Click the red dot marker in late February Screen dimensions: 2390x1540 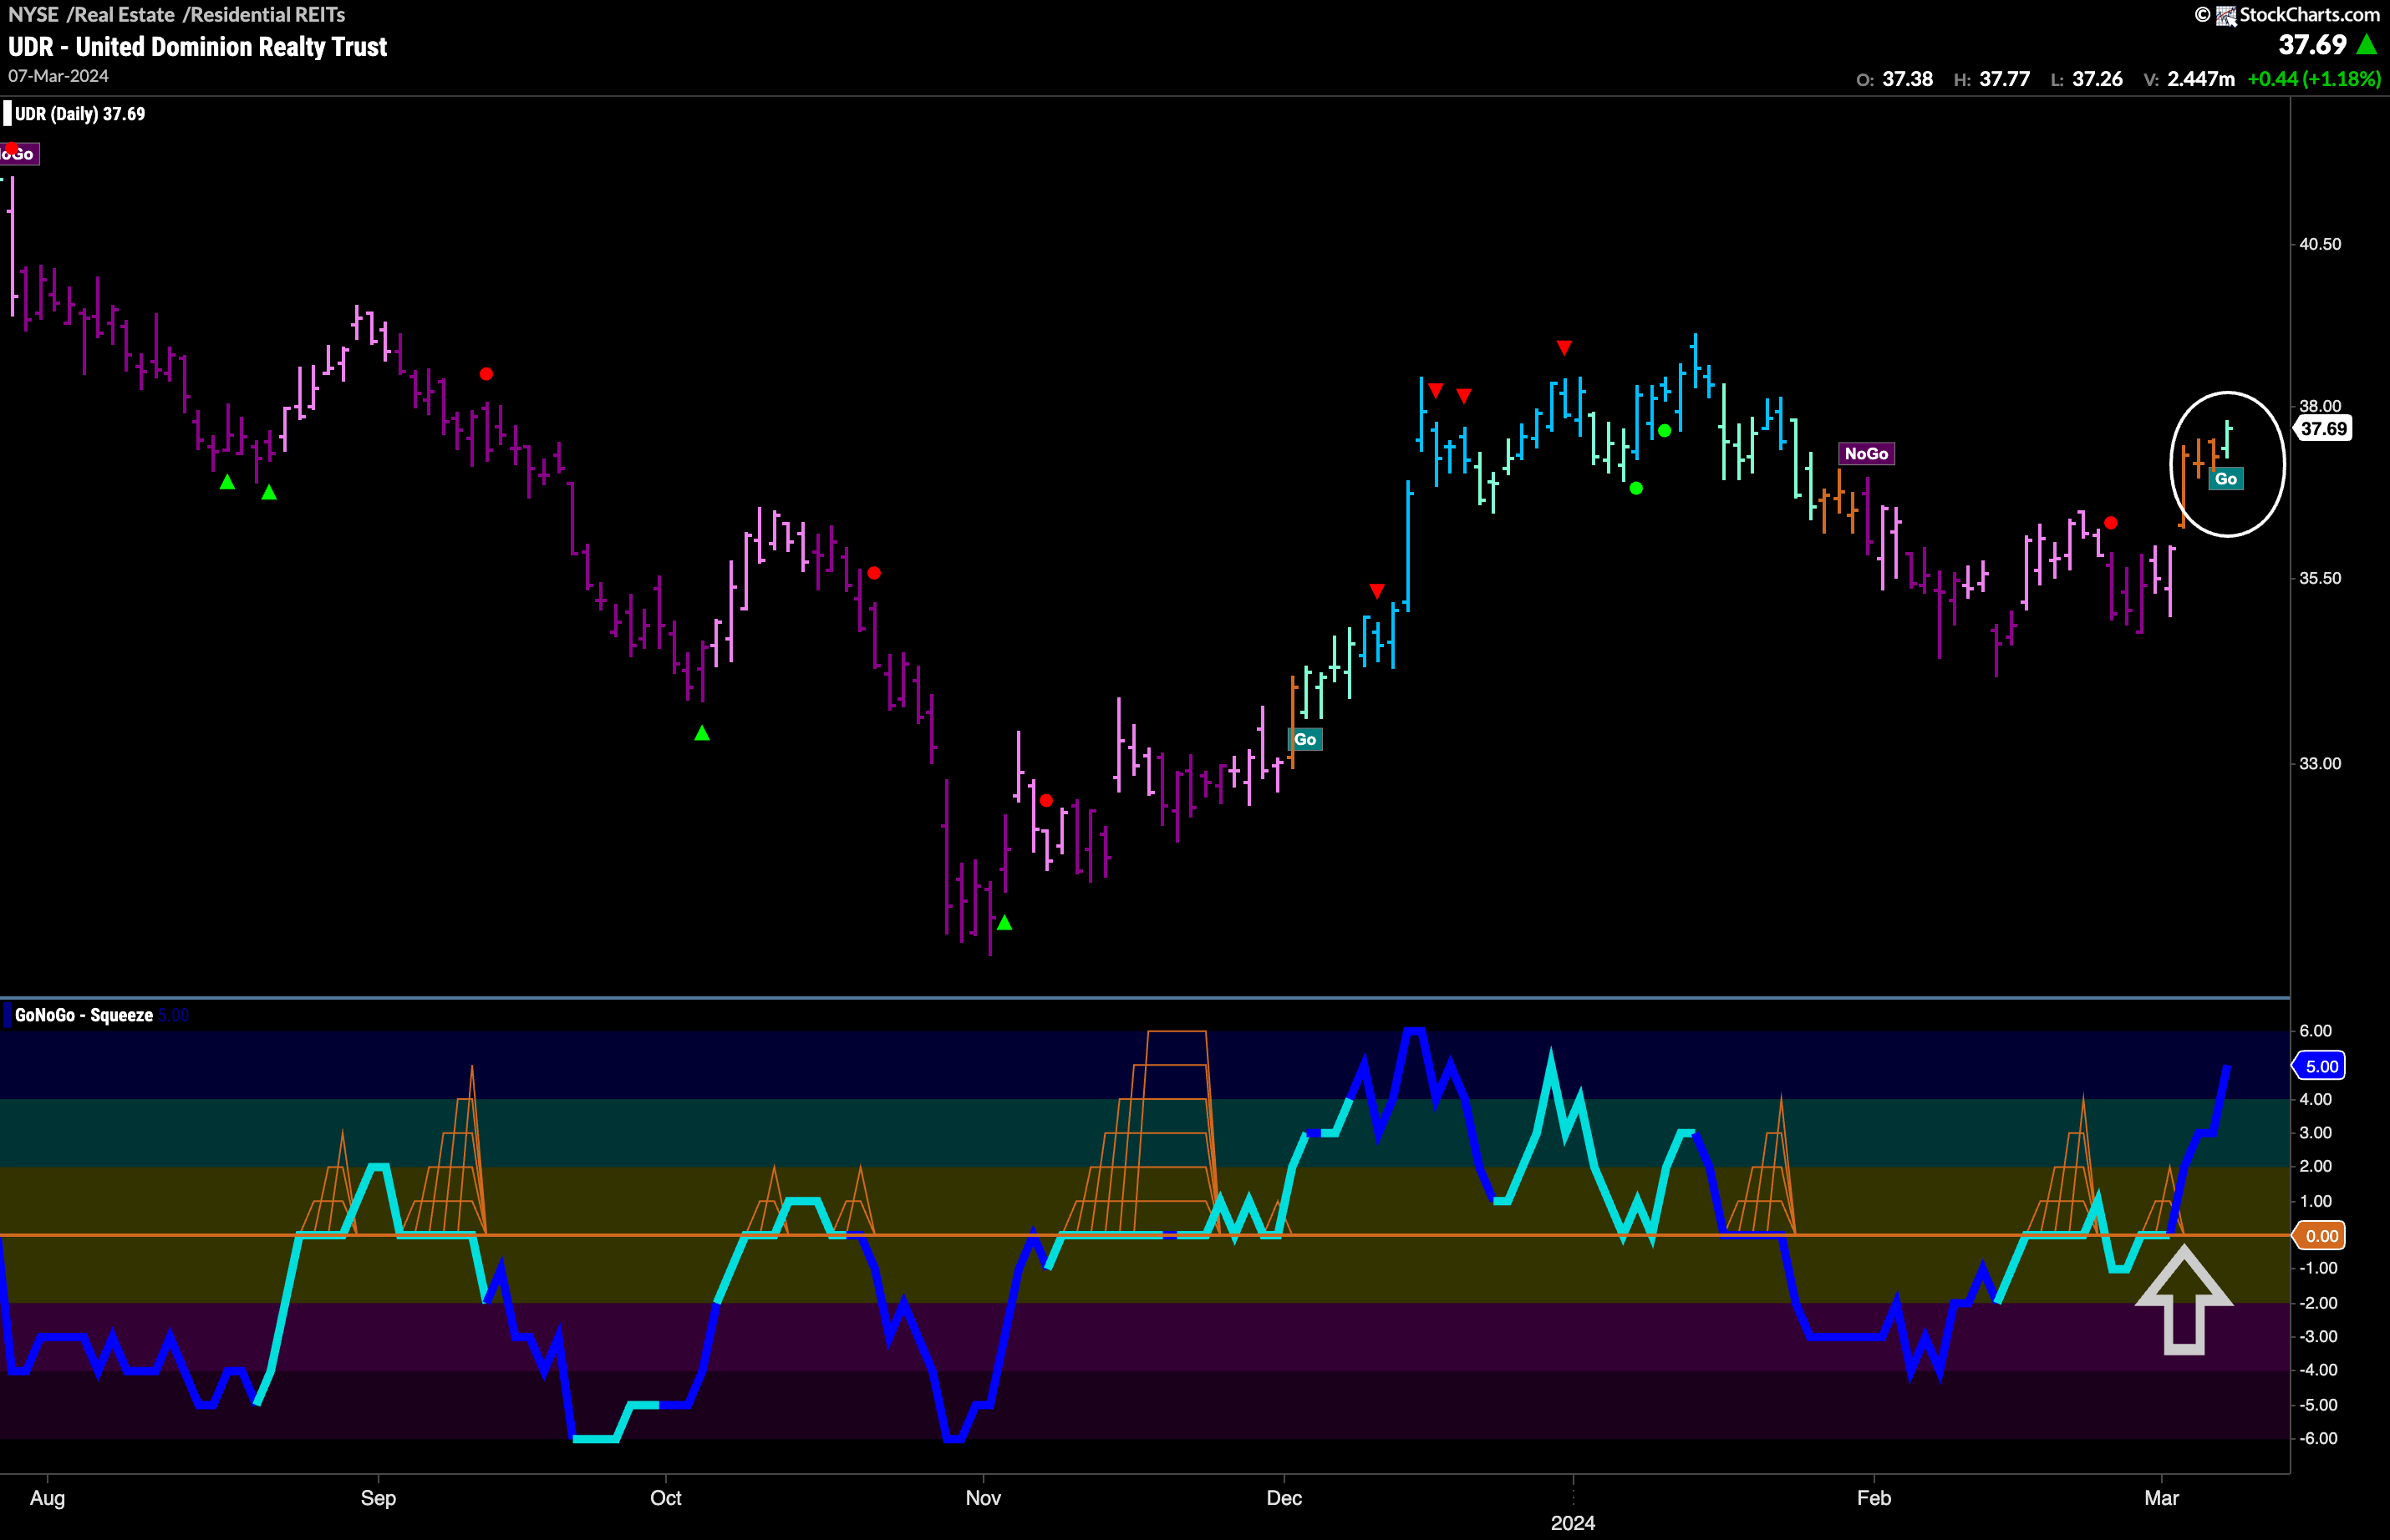(x=2111, y=523)
